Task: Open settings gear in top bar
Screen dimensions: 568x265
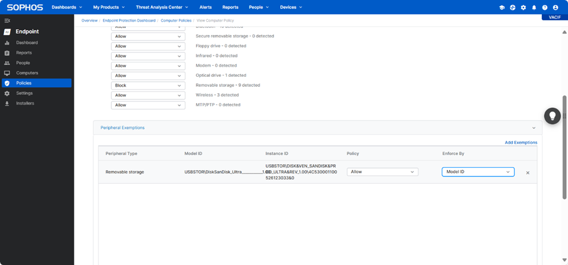Action: point(523,8)
